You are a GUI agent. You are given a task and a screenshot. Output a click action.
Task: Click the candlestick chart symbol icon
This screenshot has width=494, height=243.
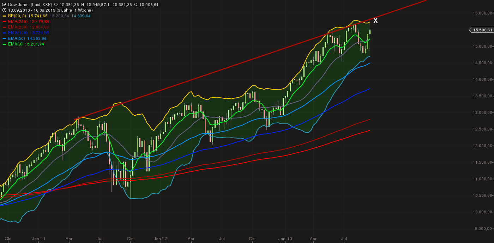[x=4, y=5]
